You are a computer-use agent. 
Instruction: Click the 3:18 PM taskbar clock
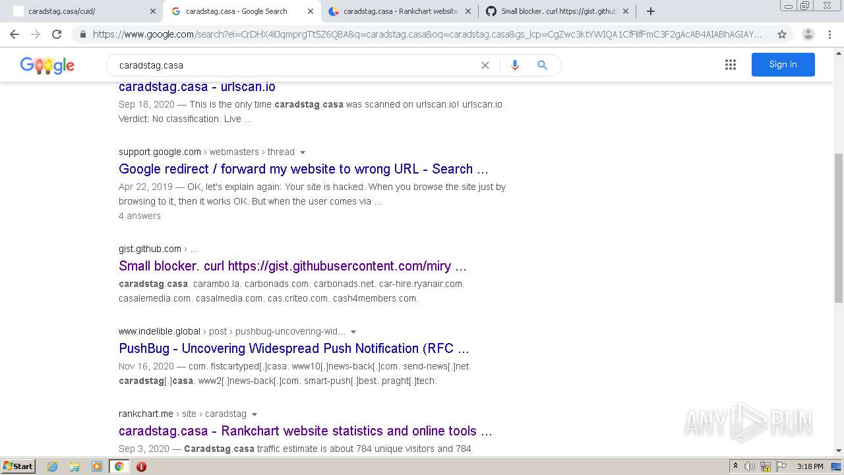(810, 466)
